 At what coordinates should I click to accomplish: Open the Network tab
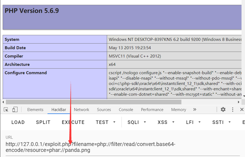point(82,110)
